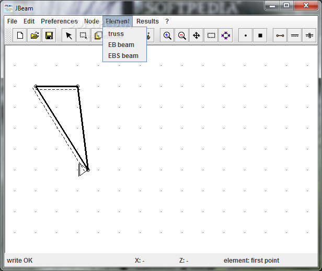Viewport: 322px width, 271px height.
Task: Open the Edit menu
Action: [29, 21]
